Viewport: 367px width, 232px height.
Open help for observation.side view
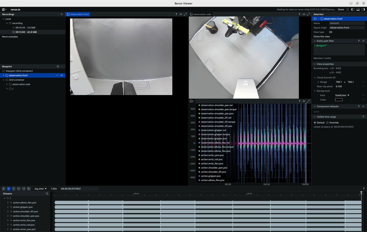[x=299, y=14]
